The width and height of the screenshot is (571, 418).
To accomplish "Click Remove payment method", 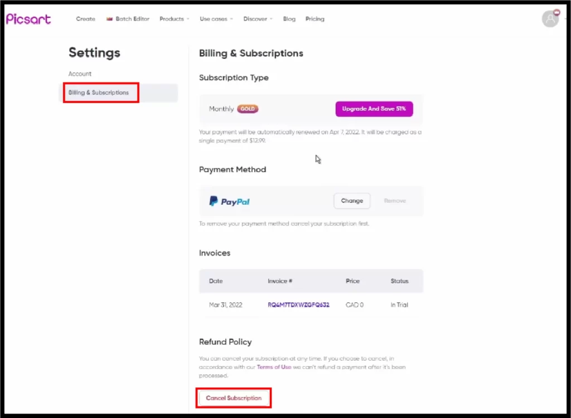I will (x=395, y=200).
